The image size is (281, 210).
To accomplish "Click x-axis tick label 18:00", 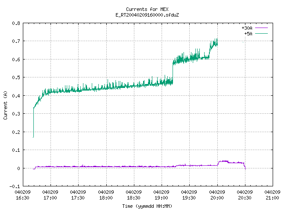I will point(106,198).
